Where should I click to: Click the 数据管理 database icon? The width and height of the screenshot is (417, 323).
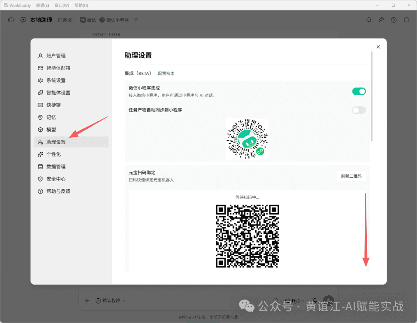pos(40,167)
